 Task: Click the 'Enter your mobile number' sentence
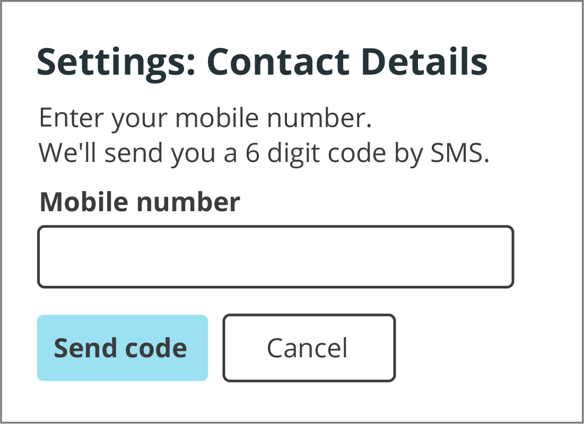[x=206, y=118]
